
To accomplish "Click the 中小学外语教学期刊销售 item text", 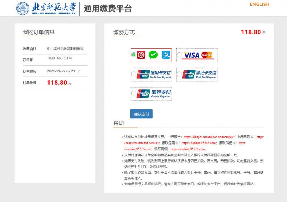I will pos(65,49).
